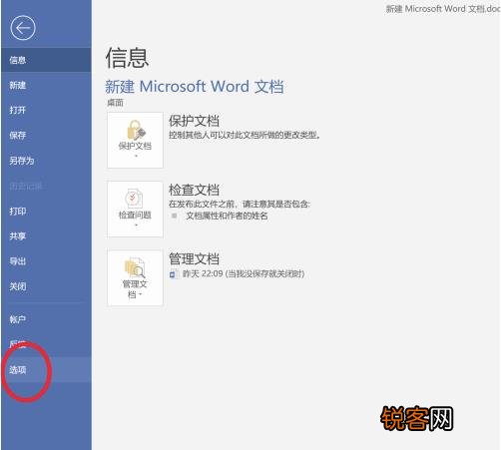Open 帐户 settings page
Screen dimensions: 501x450
(x=46, y=319)
